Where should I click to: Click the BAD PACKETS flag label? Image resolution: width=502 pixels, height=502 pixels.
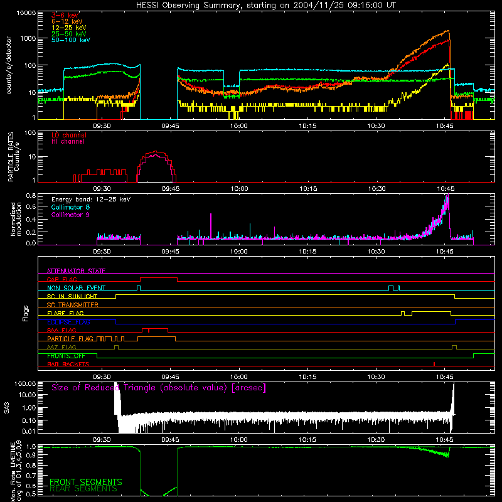(x=68, y=364)
